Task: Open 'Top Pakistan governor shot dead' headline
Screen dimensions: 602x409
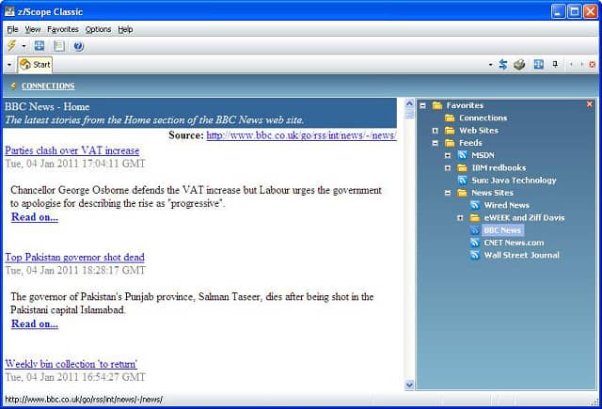Action: 75,257
